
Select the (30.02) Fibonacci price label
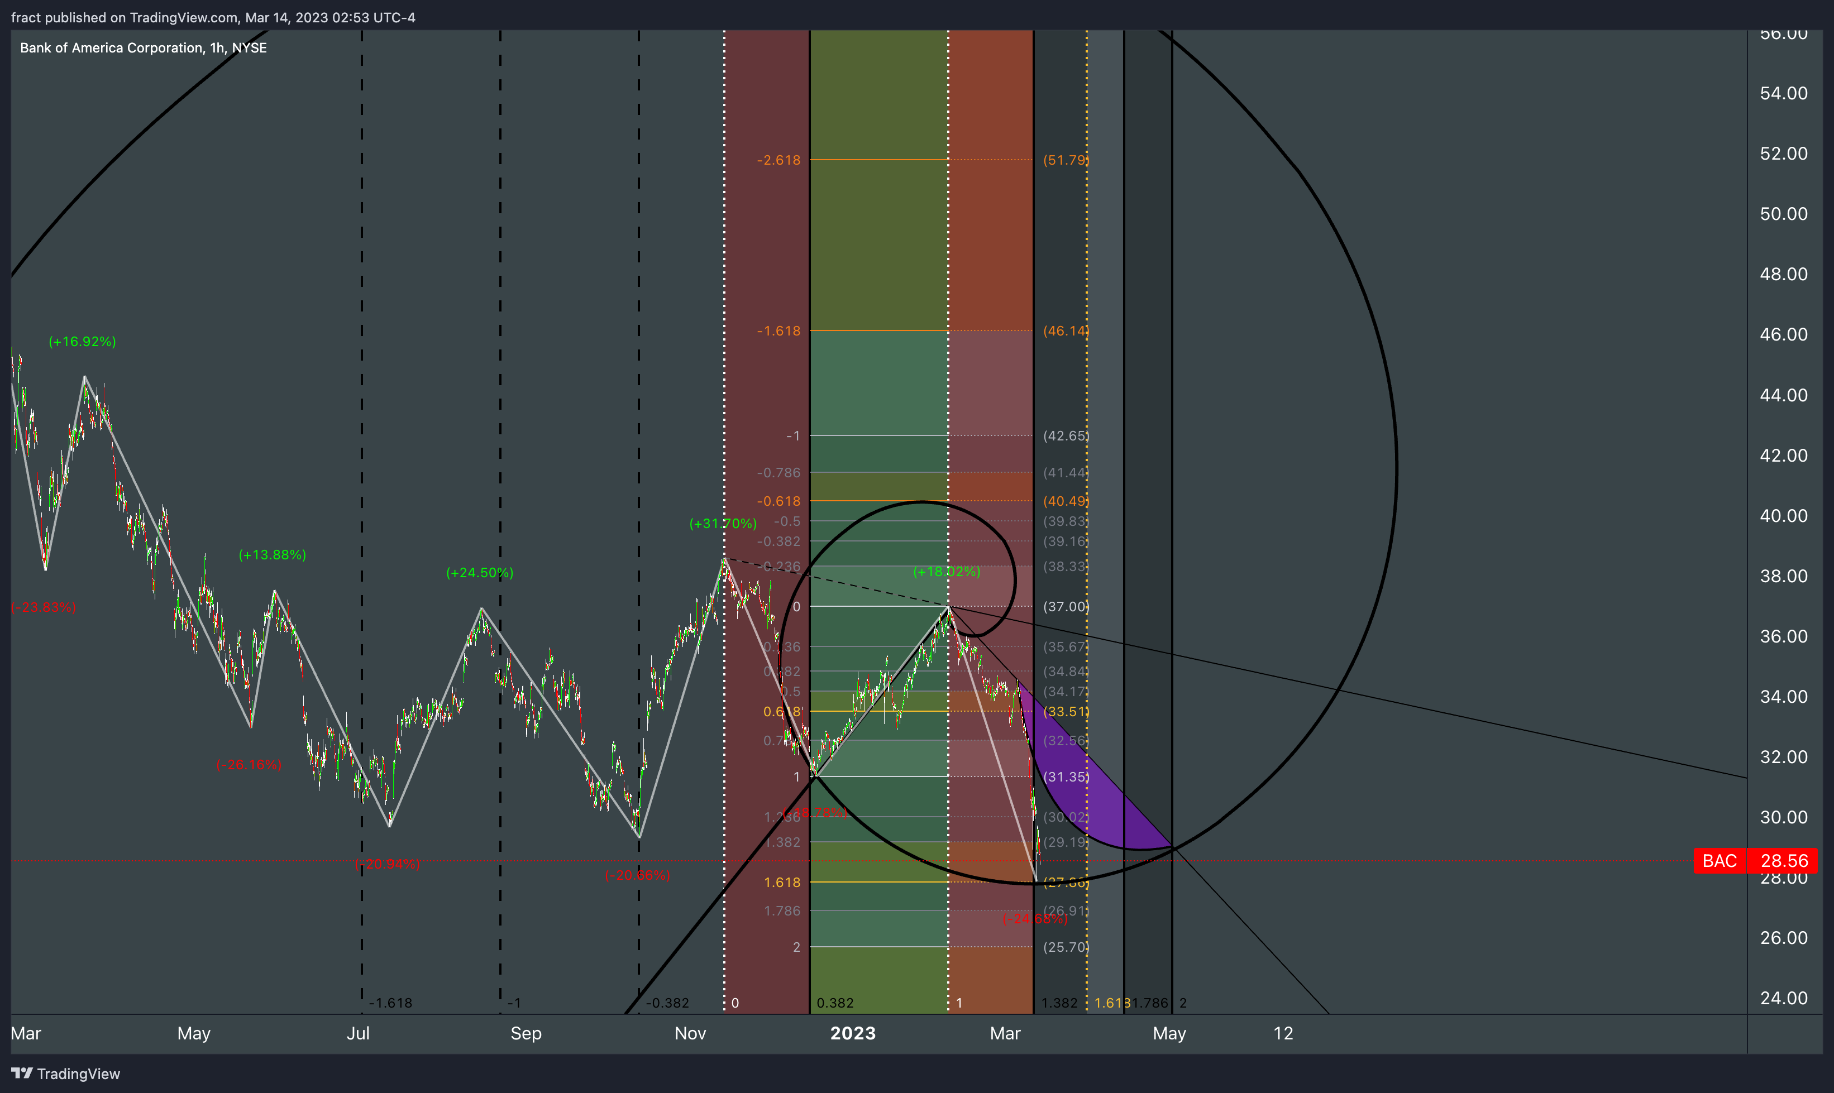coord(1066,817)
